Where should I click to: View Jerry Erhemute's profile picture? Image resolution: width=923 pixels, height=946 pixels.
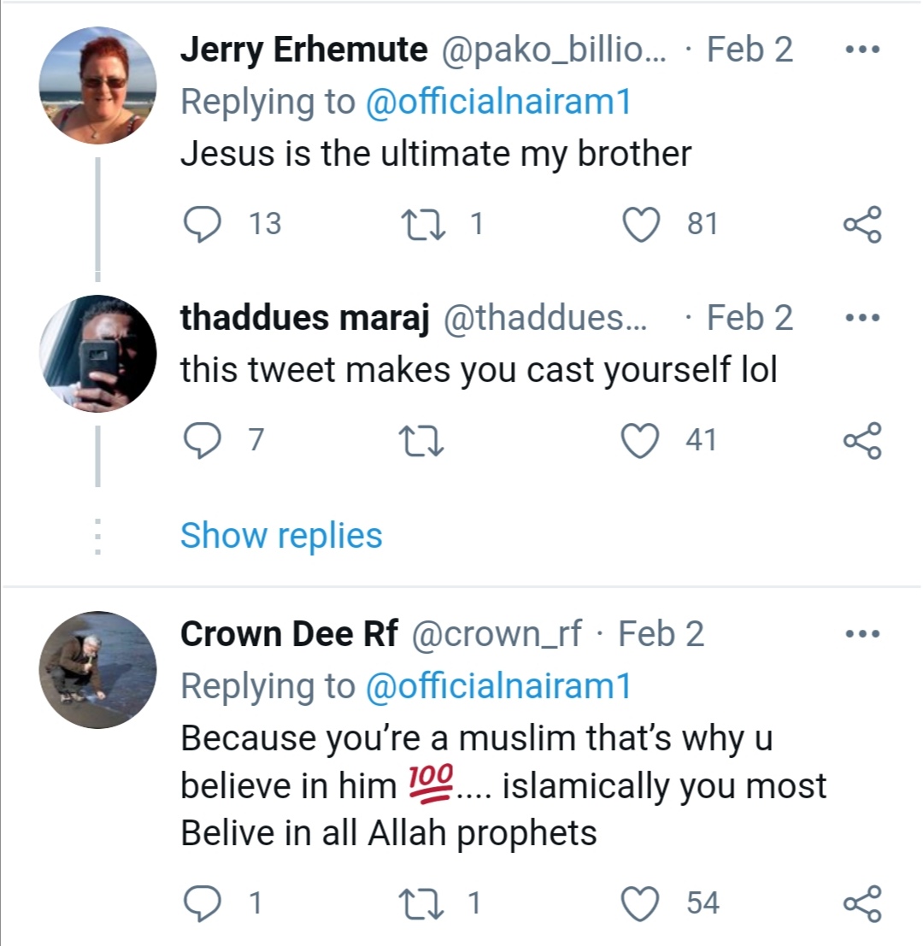(x=98, y=85)
